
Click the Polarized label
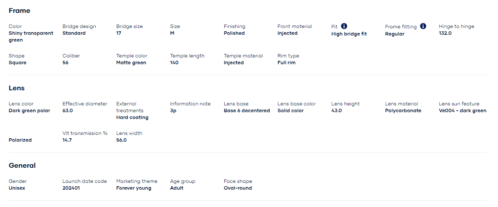point(20,140)
